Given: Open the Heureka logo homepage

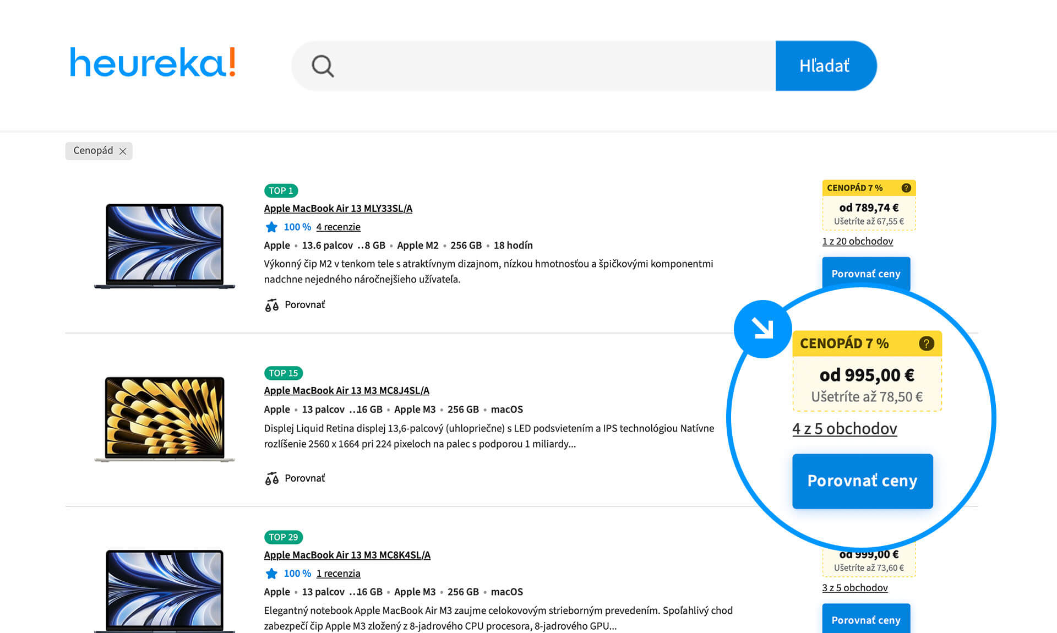Looking at the screenshot, I should click(152, 62).
